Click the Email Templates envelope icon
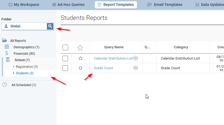The image size is (224, 125). (150, 5)
